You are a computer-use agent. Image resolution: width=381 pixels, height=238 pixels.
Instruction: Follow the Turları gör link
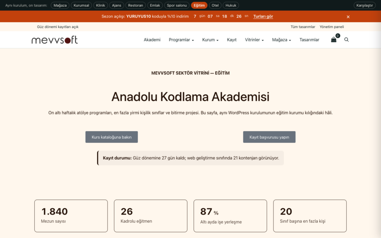click(x=263, y=16)
